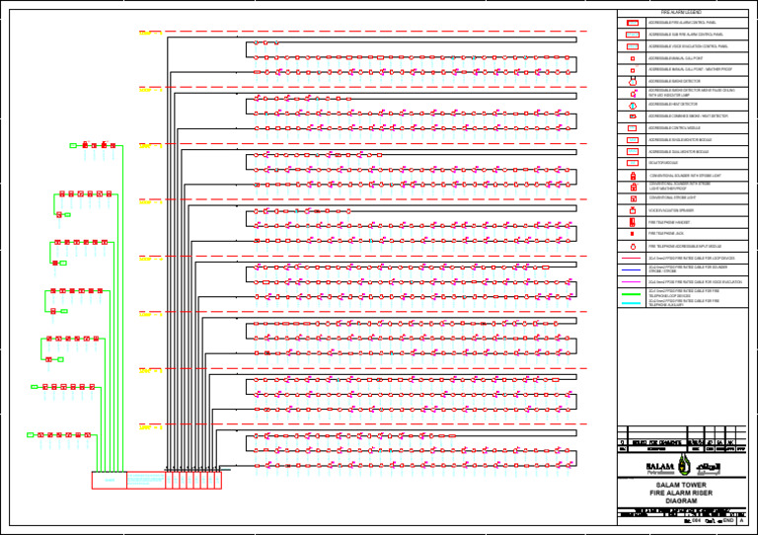
Task: Click the 'ADDRESSABLE HEAT DETECTOR' legend text
Action: pyautogui.click(x=672, y=105)
